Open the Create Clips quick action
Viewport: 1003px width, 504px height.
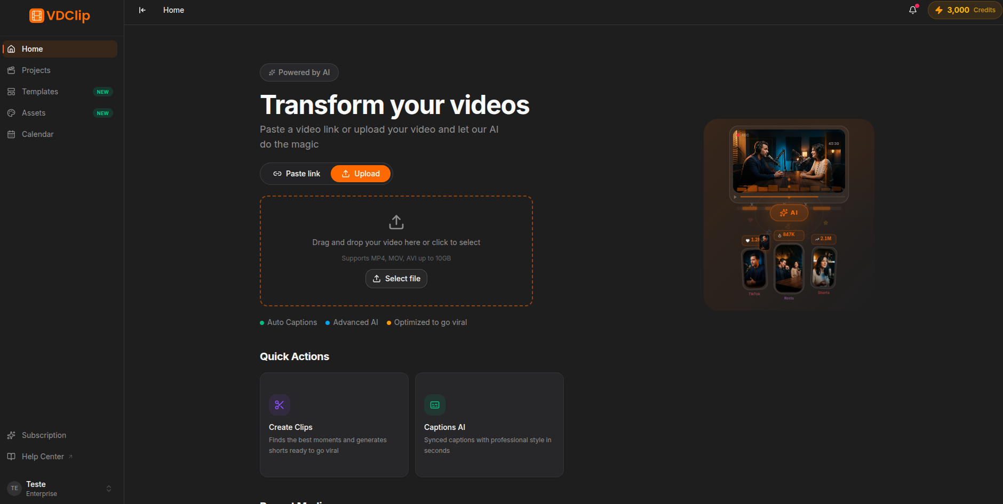pos(334,425)
